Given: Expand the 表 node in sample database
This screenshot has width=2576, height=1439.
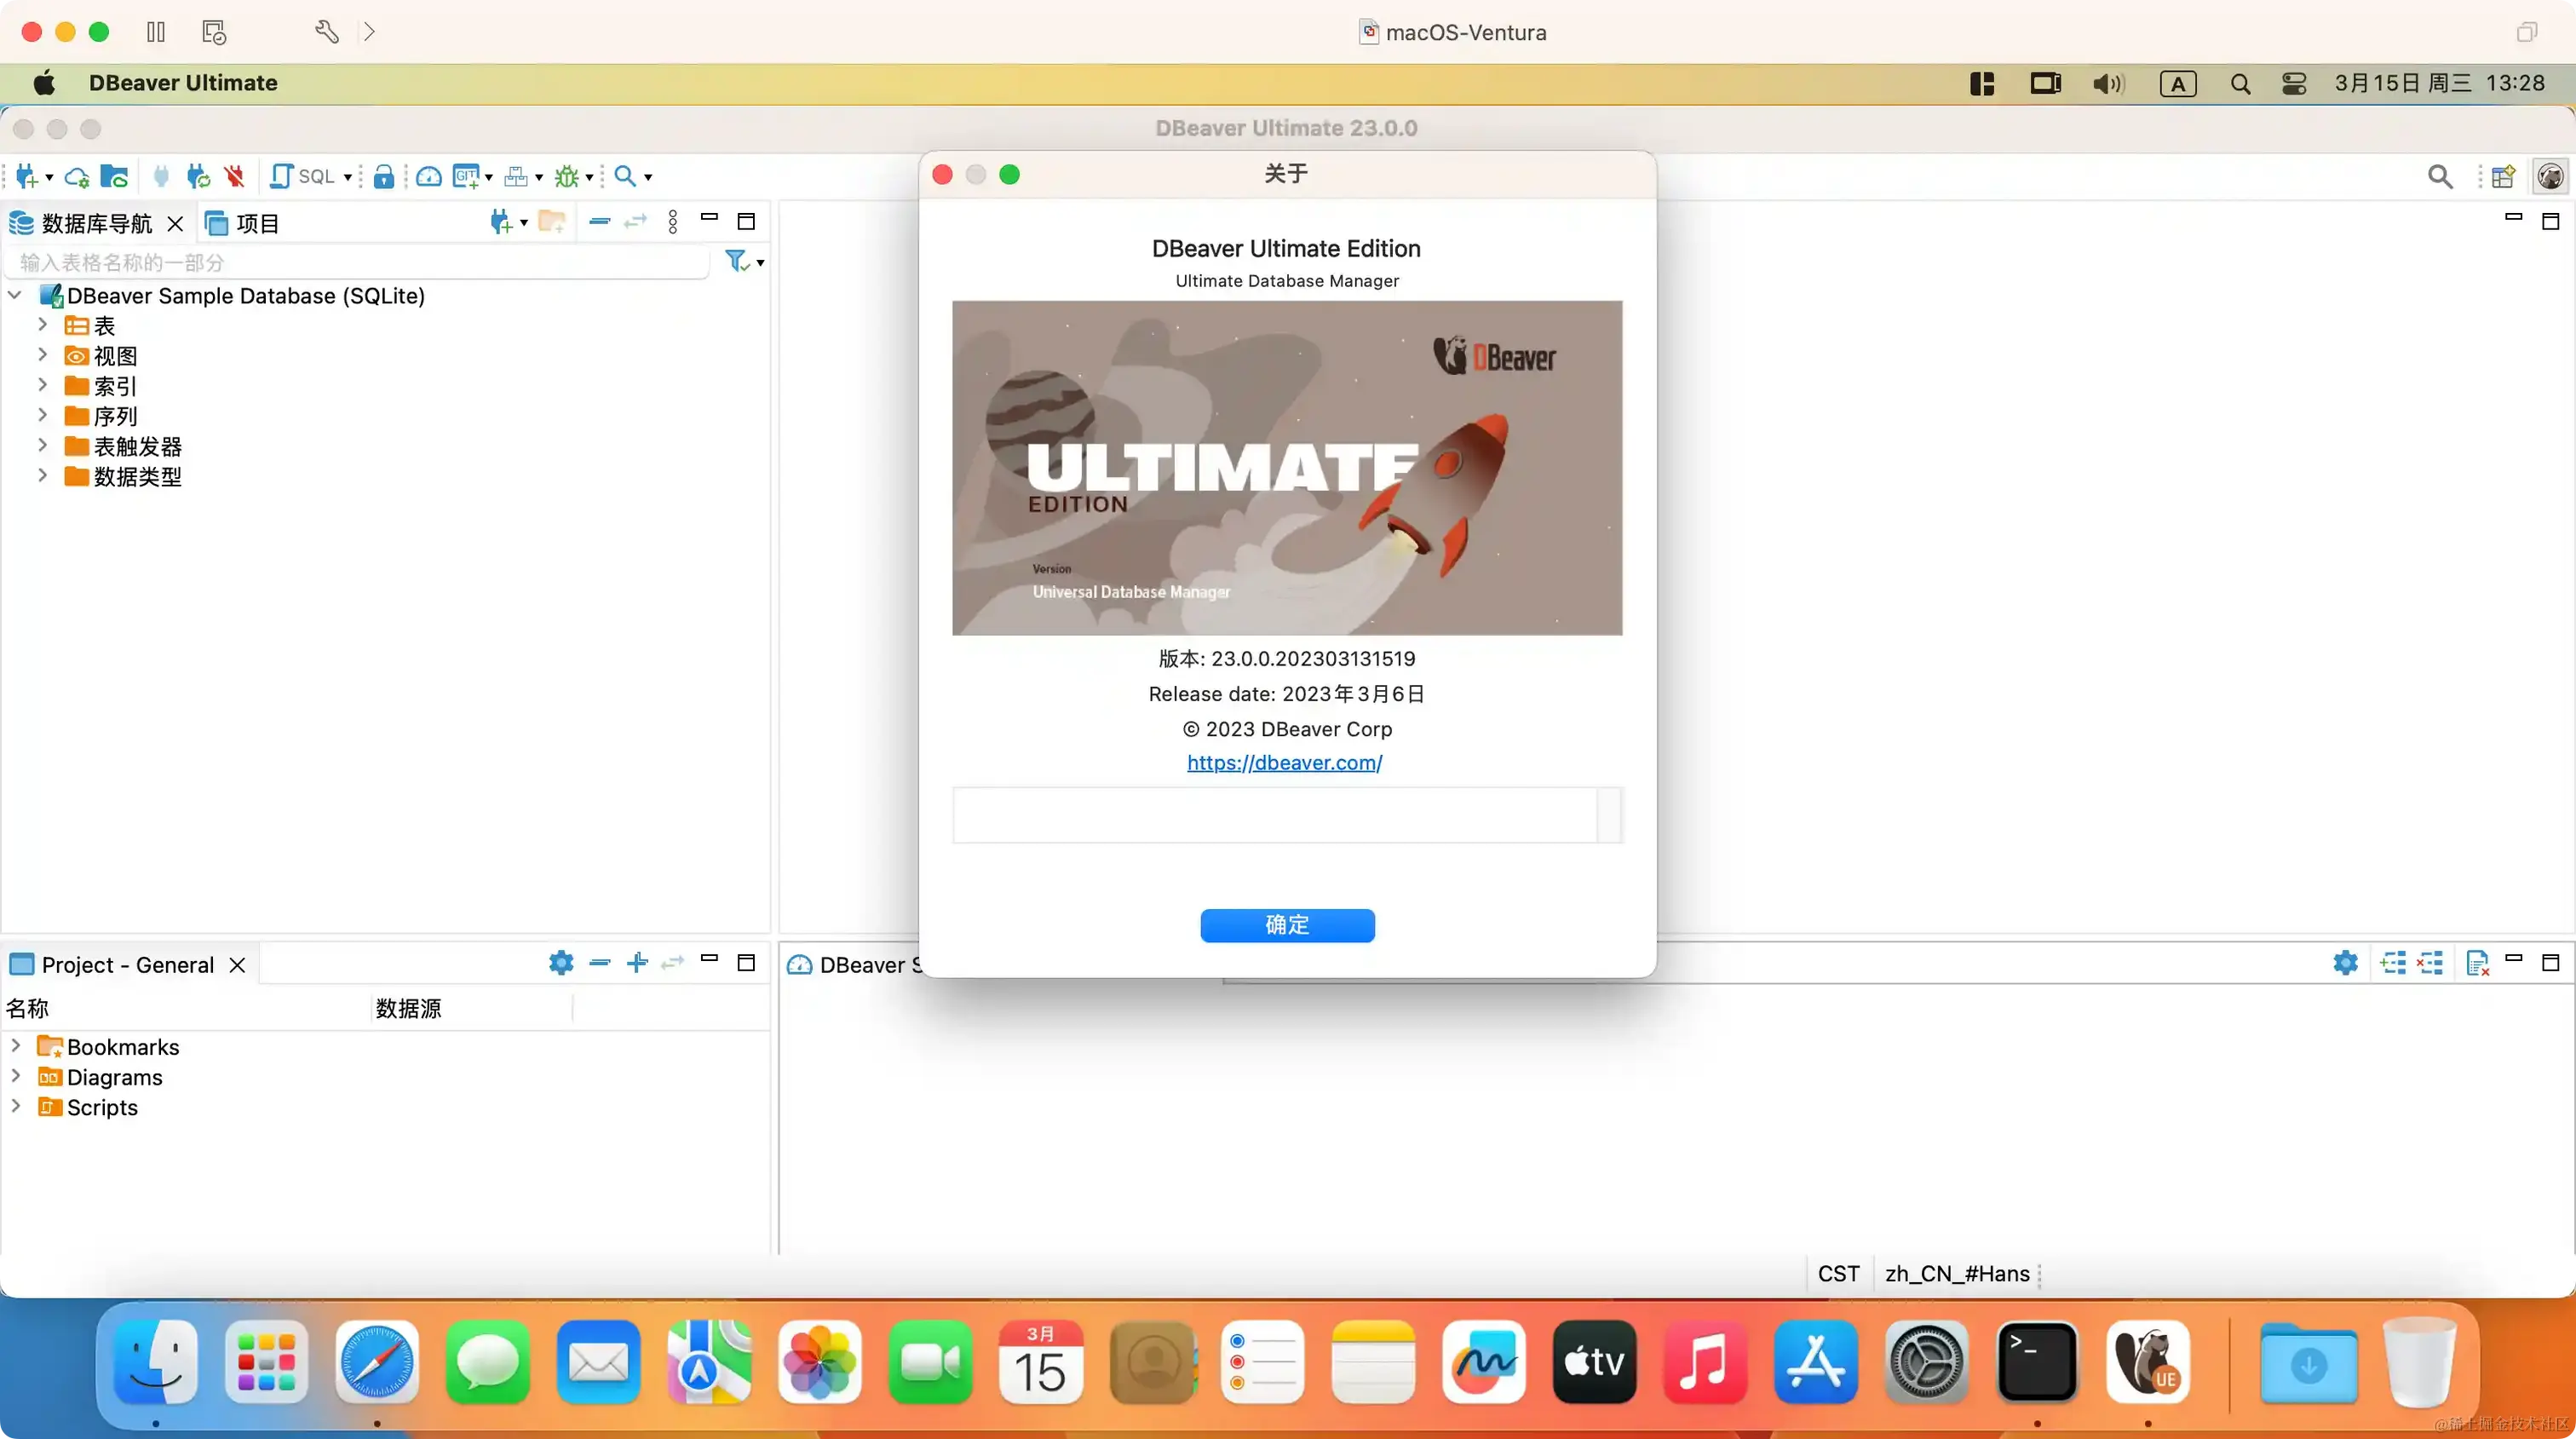Looking at the screenshot, I should 42,325.
